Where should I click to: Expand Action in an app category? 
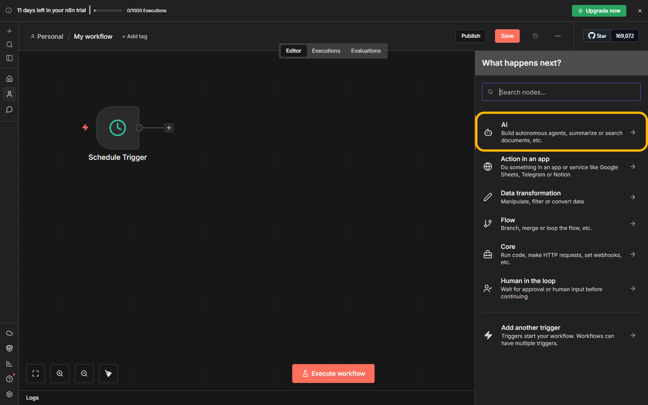click(561, 166)
